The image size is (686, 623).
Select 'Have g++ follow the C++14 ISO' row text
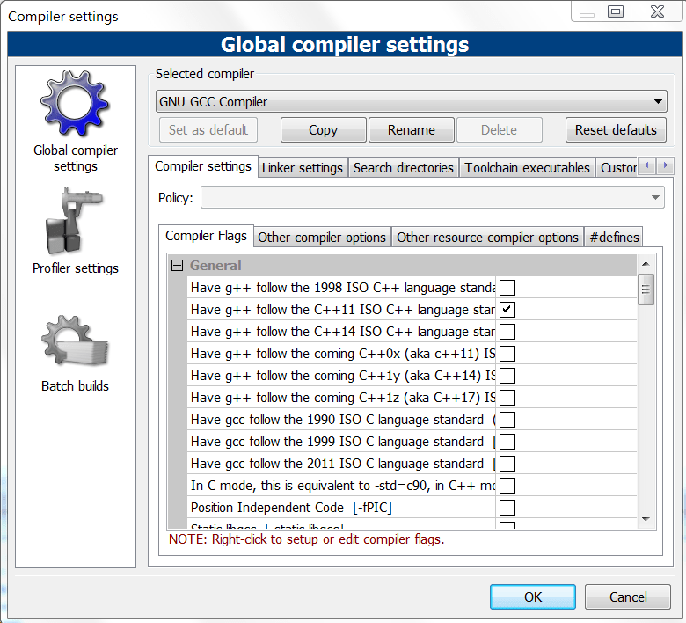tap(343, 332)
